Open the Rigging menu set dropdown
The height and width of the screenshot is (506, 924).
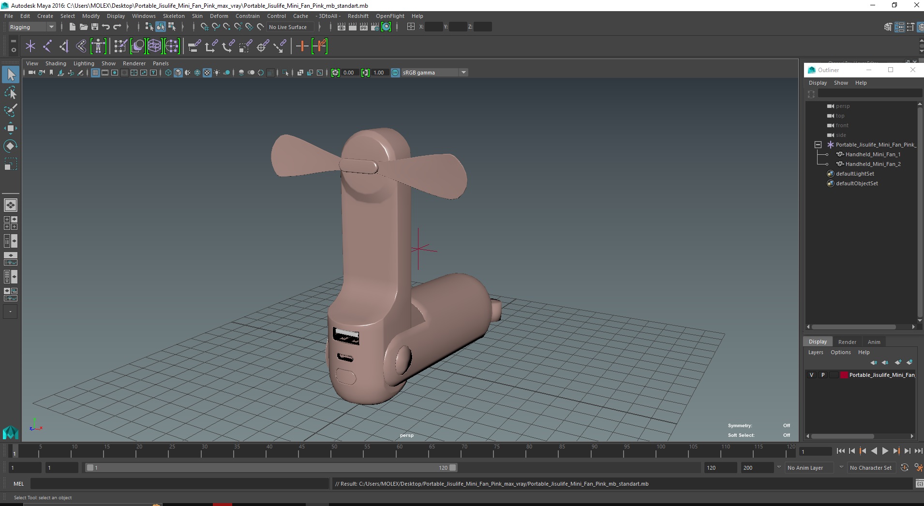pyautogui.click(x=32, y=27)
